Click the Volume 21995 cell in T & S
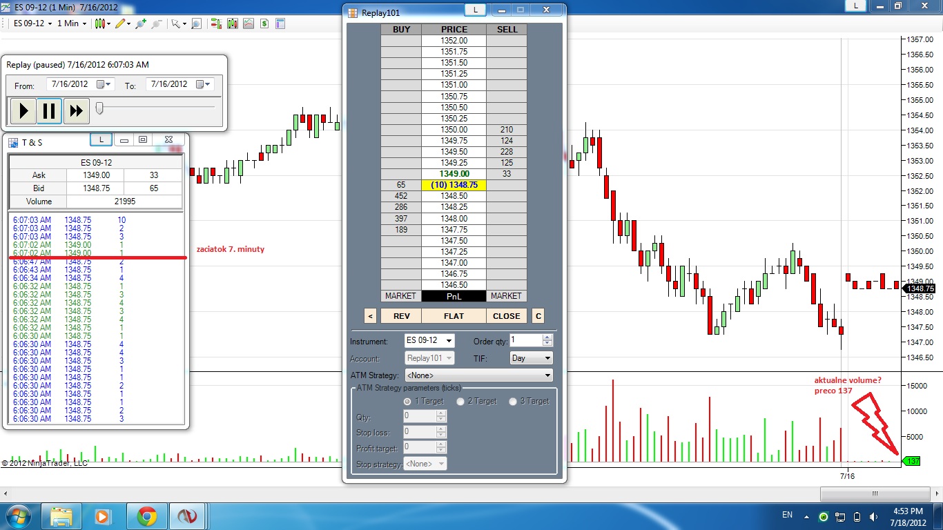Viewport: 943px width, 530px height. (125, 202)
